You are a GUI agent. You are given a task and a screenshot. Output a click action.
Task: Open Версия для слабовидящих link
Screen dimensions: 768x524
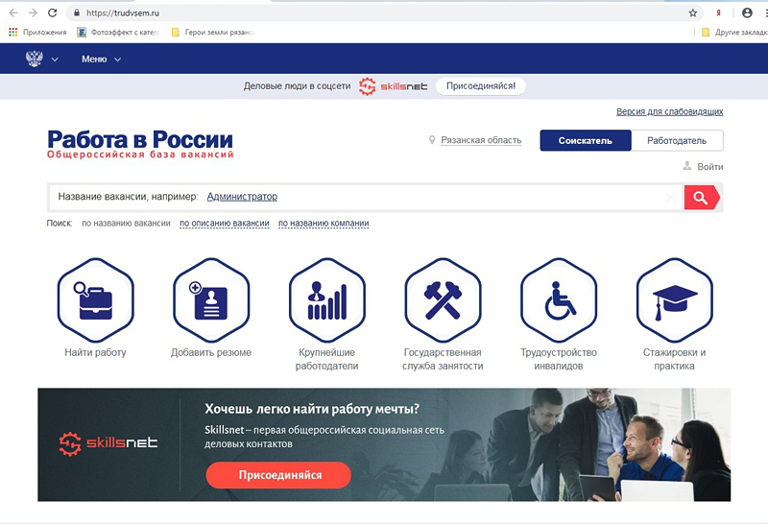pyautogui.click(x=669, y=111)
